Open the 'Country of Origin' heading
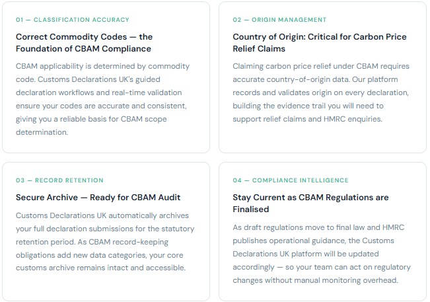 pos(319,42)
